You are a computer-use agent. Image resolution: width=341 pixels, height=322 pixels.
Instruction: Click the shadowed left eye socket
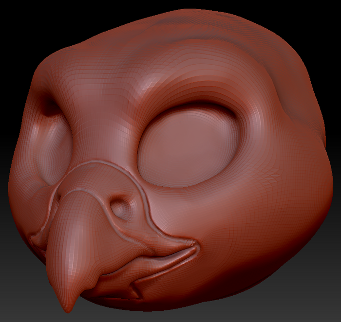(x=55, y=141)
